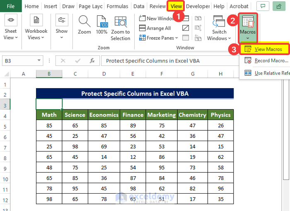The image size is (290, 211).
Task: Open the Show options group
Action: coord(62,26)
